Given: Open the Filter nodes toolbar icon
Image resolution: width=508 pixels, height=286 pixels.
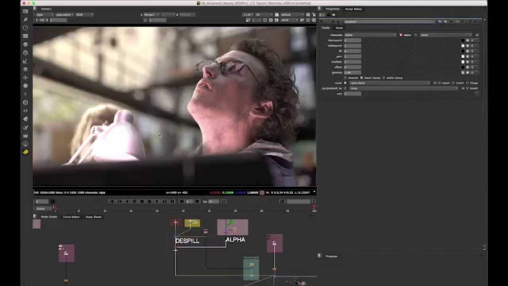Looking at the screenshot, I should tap(25, 53).
